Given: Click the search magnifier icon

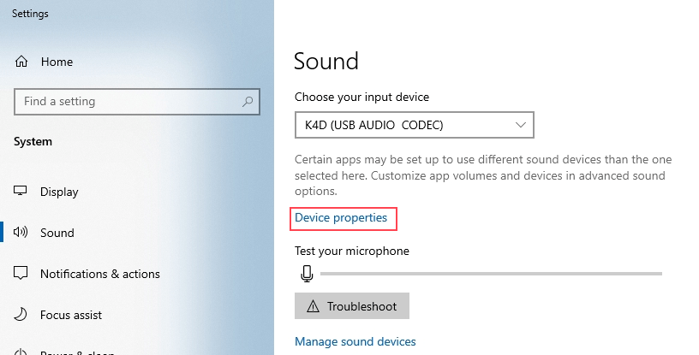Looking at the screenshot, I should (248, 102).
